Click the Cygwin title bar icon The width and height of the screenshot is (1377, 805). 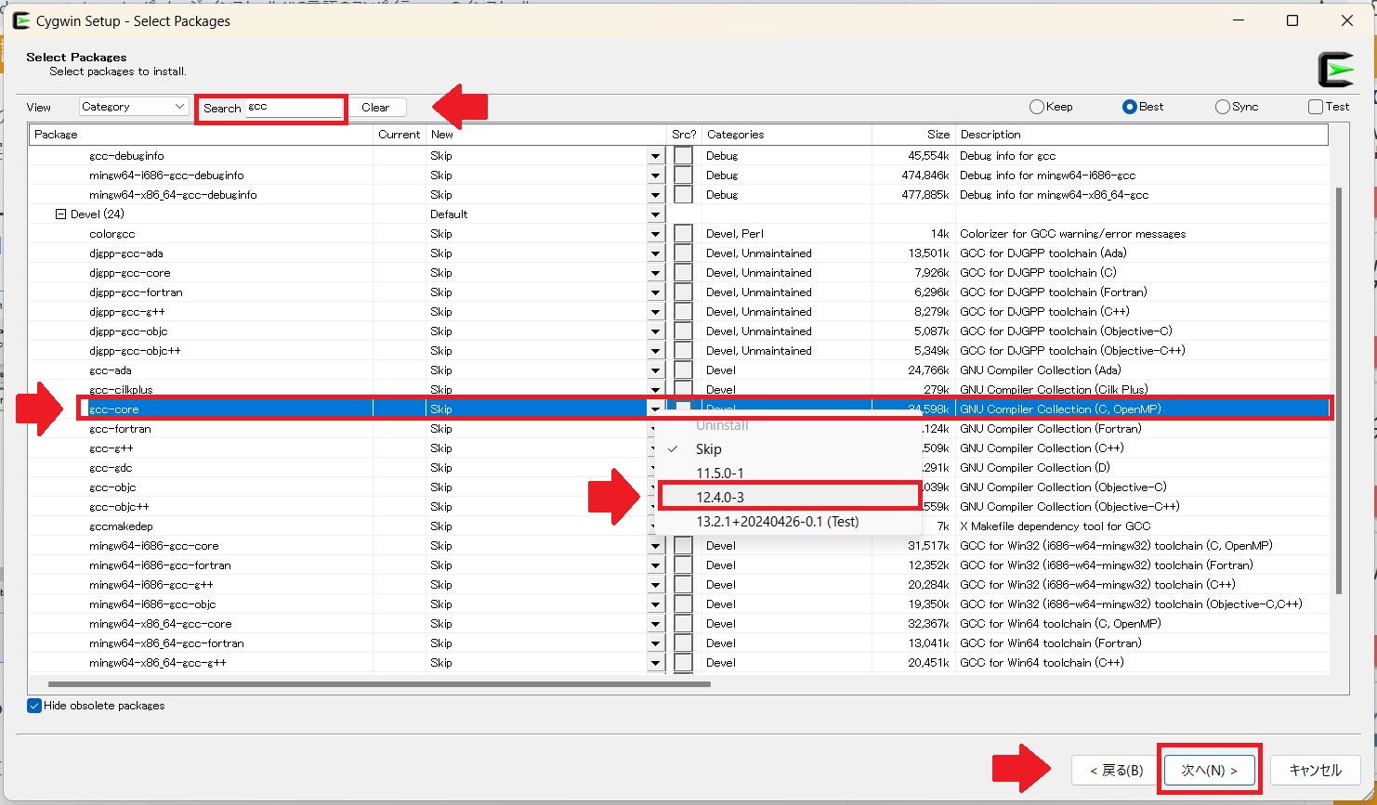[x=20, y=20]
